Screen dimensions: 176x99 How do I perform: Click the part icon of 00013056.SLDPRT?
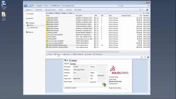47,18
